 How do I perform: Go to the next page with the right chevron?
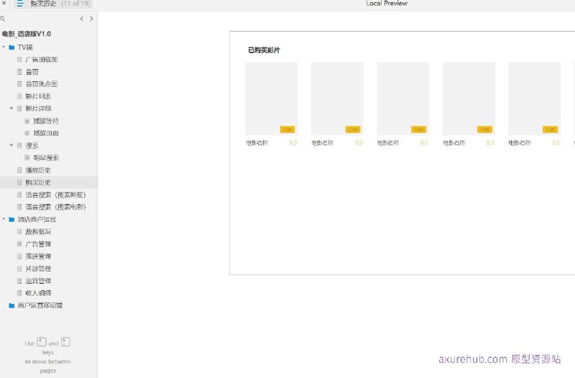[91, 19]
